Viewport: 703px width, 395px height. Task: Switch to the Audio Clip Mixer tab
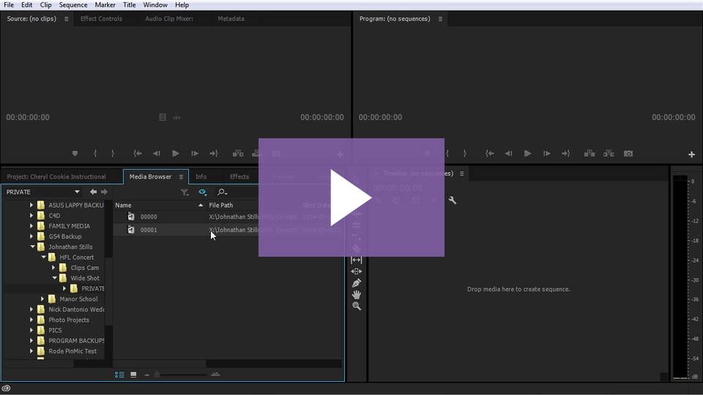click(169, 19)
